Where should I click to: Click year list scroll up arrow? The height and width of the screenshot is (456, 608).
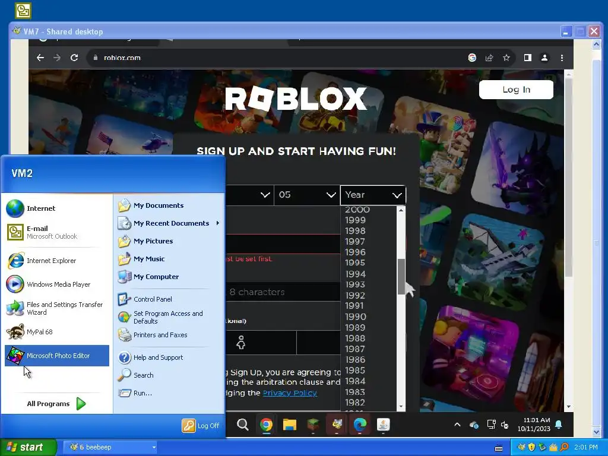point(401,210)
